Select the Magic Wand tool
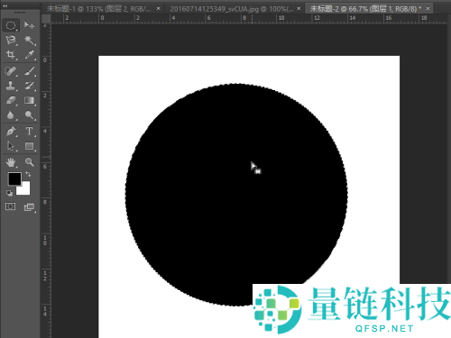The width and height of the screenshot is (451, 338). click(29, 40)
